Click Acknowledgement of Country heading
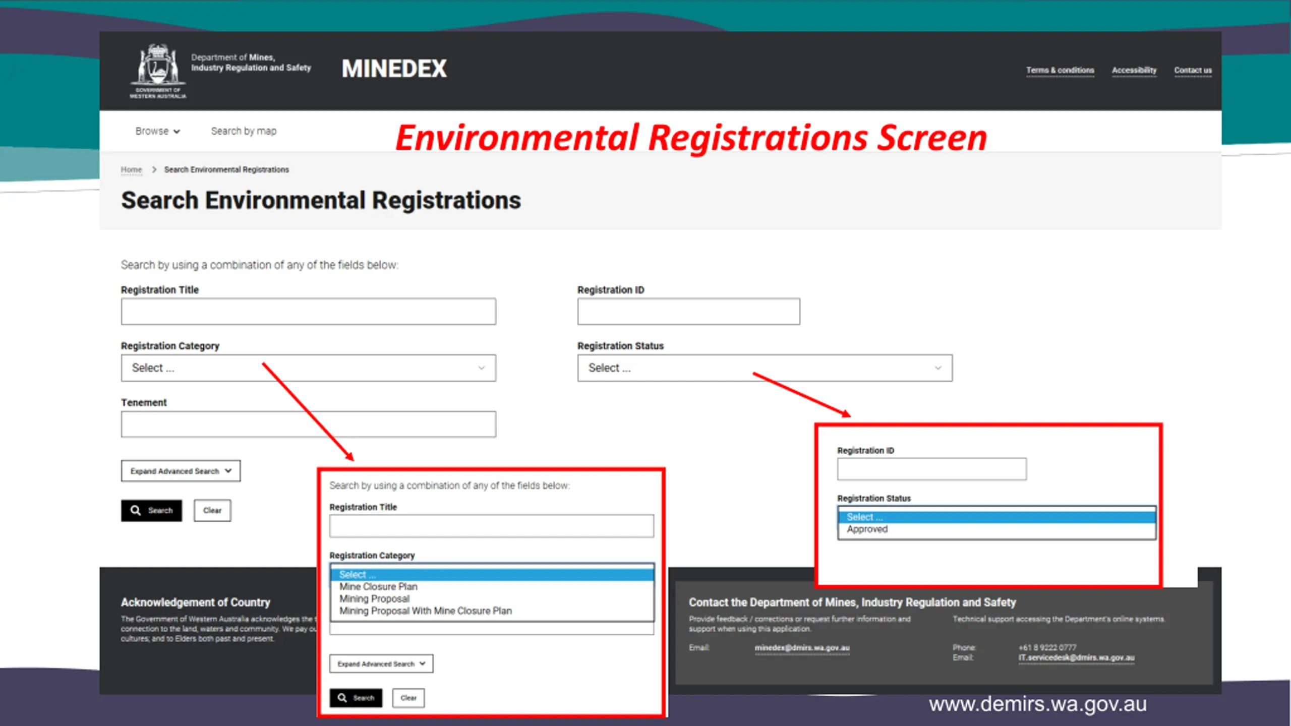Image resolution: width=1291 pixels, height=726 pixels. tap(195, 602)
